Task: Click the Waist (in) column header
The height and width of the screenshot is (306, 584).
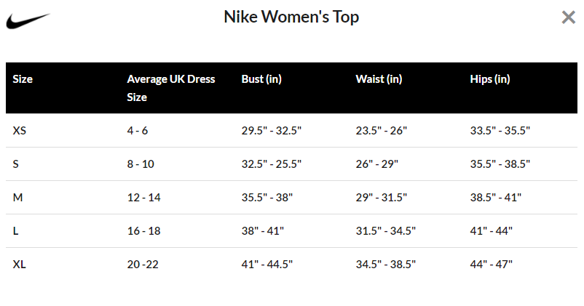Action: [x=379, y=78]
